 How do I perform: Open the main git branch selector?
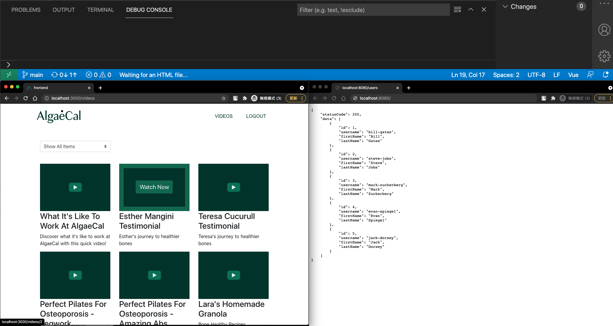click(33, 75)
